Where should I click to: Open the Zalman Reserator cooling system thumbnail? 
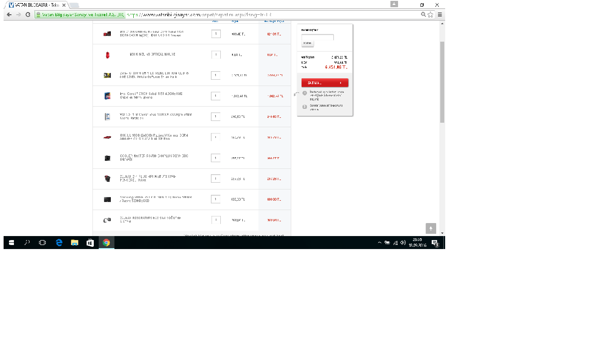tap(107, 220)
